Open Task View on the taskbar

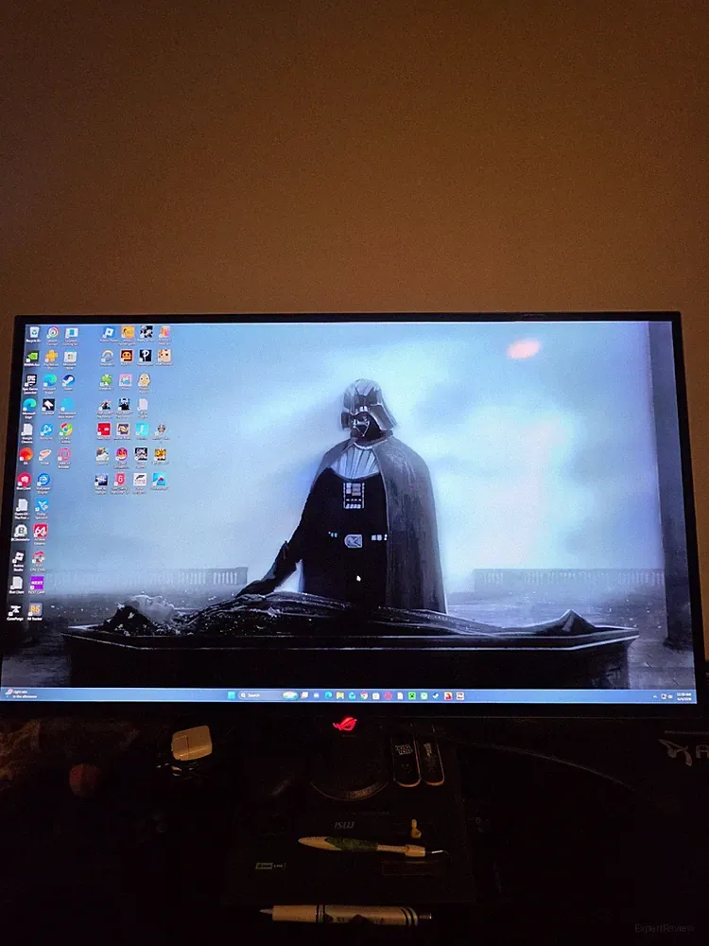click(x=304, y=695)
